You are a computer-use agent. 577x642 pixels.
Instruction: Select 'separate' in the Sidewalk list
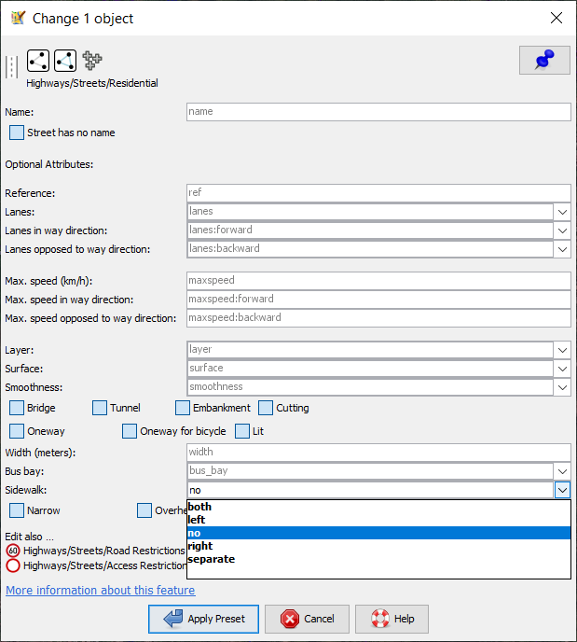click(x=378, y=559)
